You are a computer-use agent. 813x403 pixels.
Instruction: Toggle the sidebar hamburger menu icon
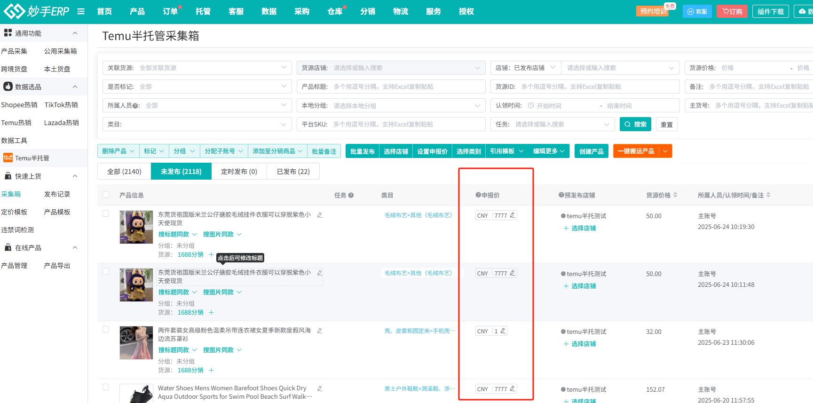[81, 11]
